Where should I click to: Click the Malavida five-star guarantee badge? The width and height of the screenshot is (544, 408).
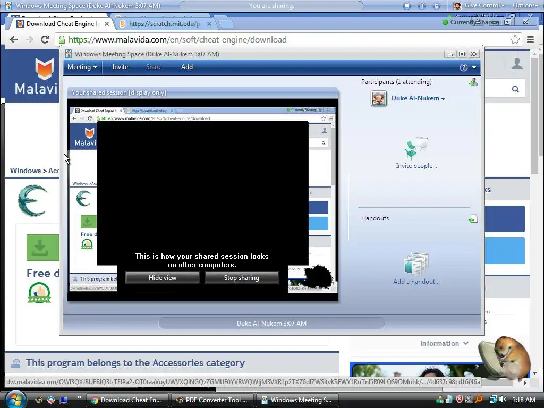(x=39, y=293)
